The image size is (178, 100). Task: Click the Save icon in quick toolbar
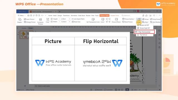[x=31, y=16]
